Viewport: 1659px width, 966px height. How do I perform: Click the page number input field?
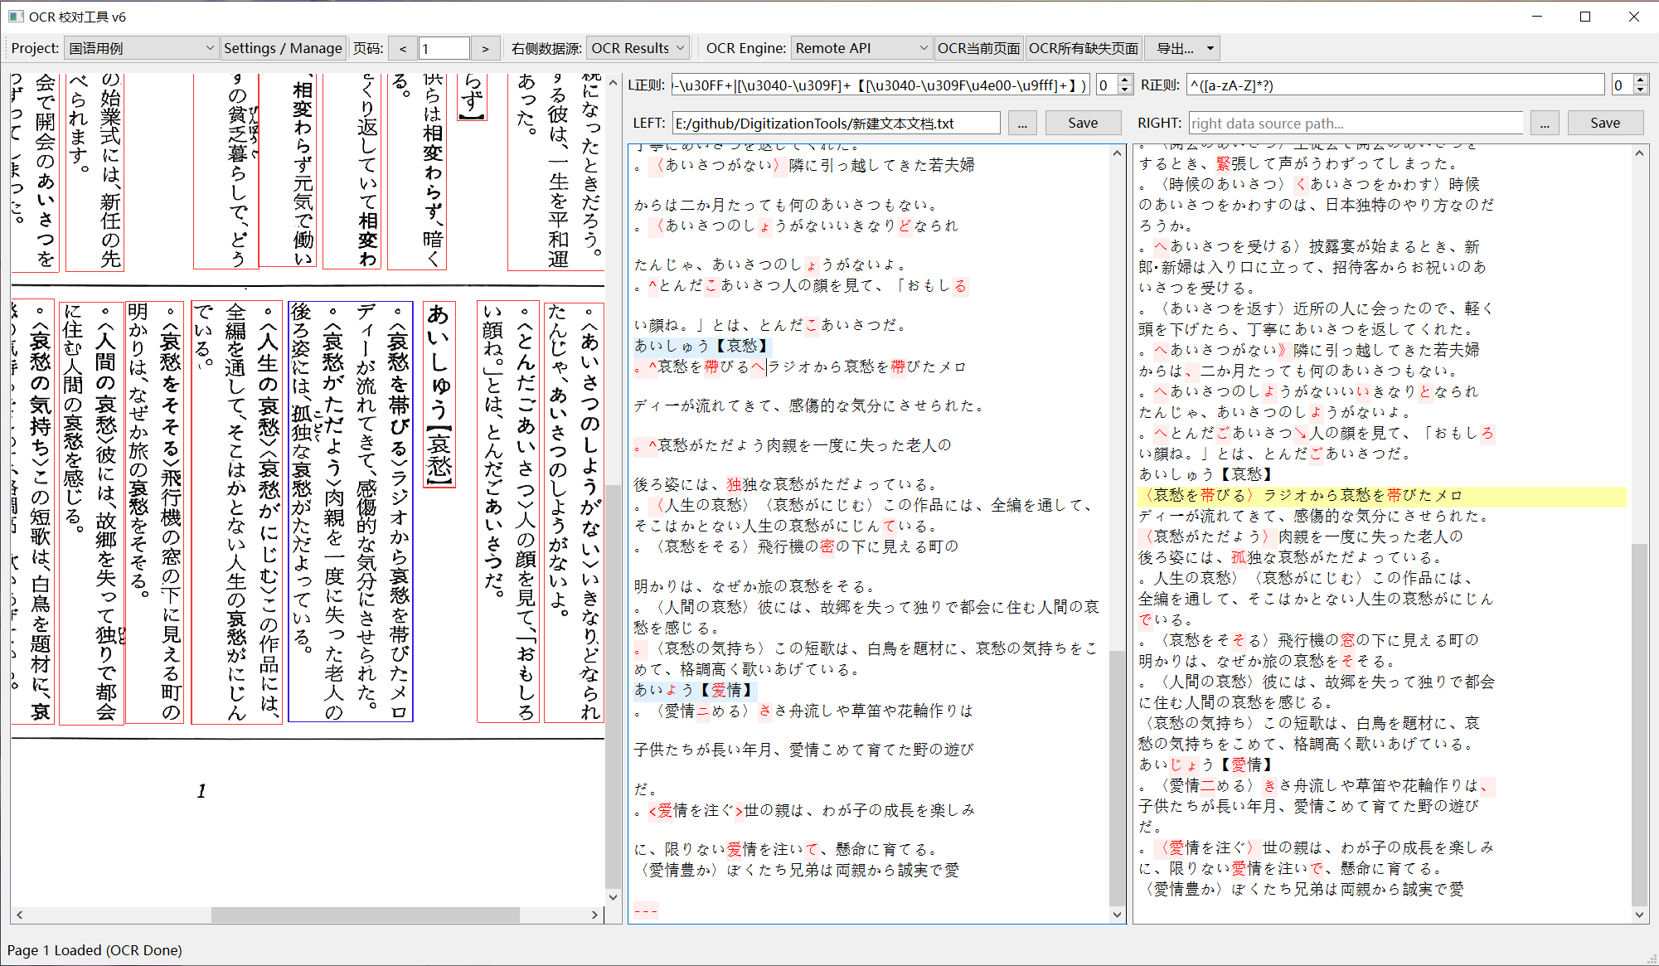coord(444,49)
